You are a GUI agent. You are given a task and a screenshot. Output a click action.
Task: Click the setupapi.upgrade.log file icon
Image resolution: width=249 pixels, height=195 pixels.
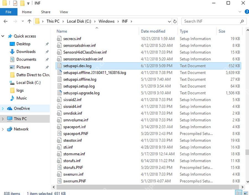click(x=59, y=93)
